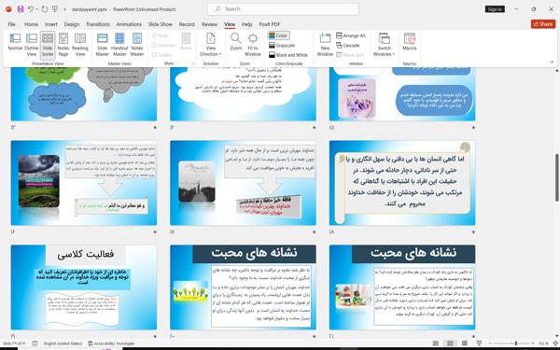Switch to the Review tab

[209, 24]
